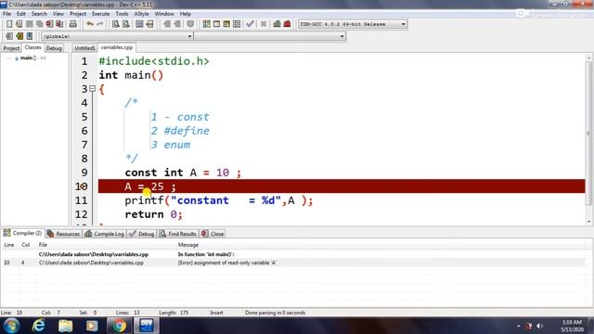This screenshot has height=334, width=594.
Task: Switch to the Project sidebar tab
Action: (11, 48)
